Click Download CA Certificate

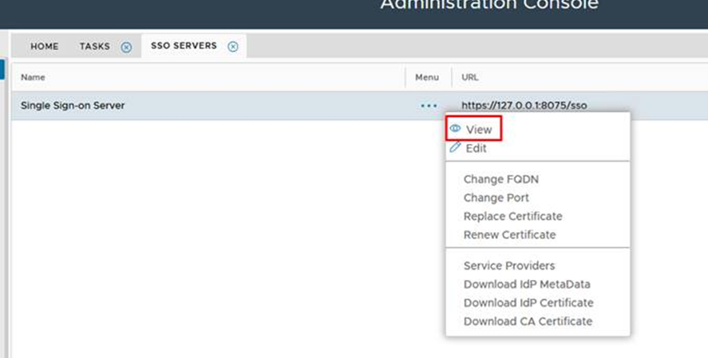click(528, 321)
